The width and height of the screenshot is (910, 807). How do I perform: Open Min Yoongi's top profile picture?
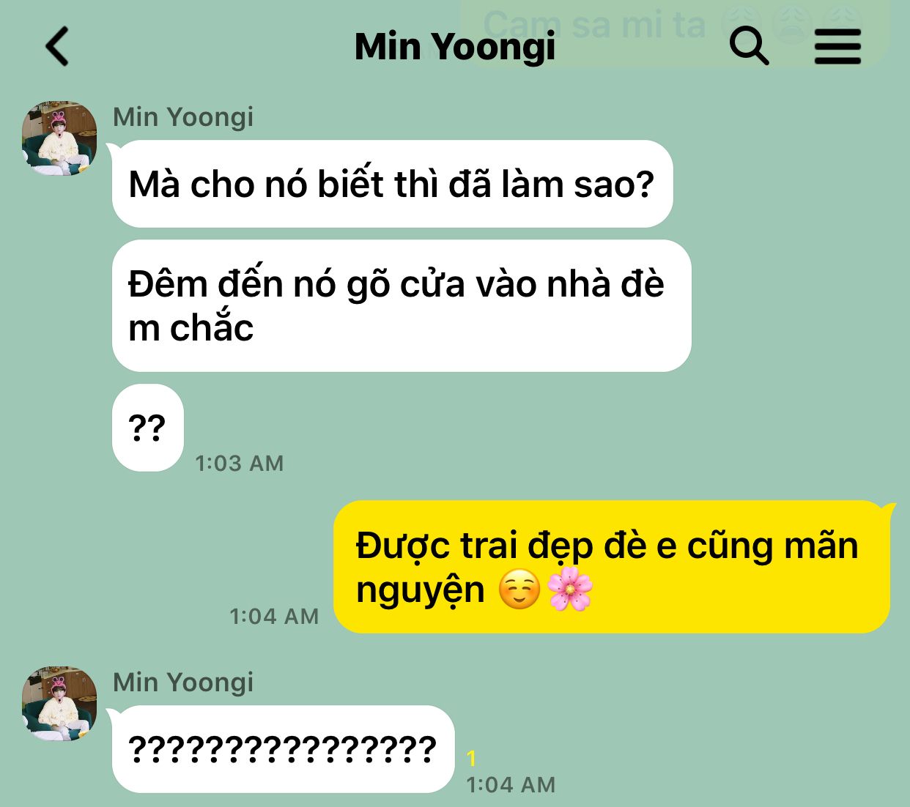59,138
